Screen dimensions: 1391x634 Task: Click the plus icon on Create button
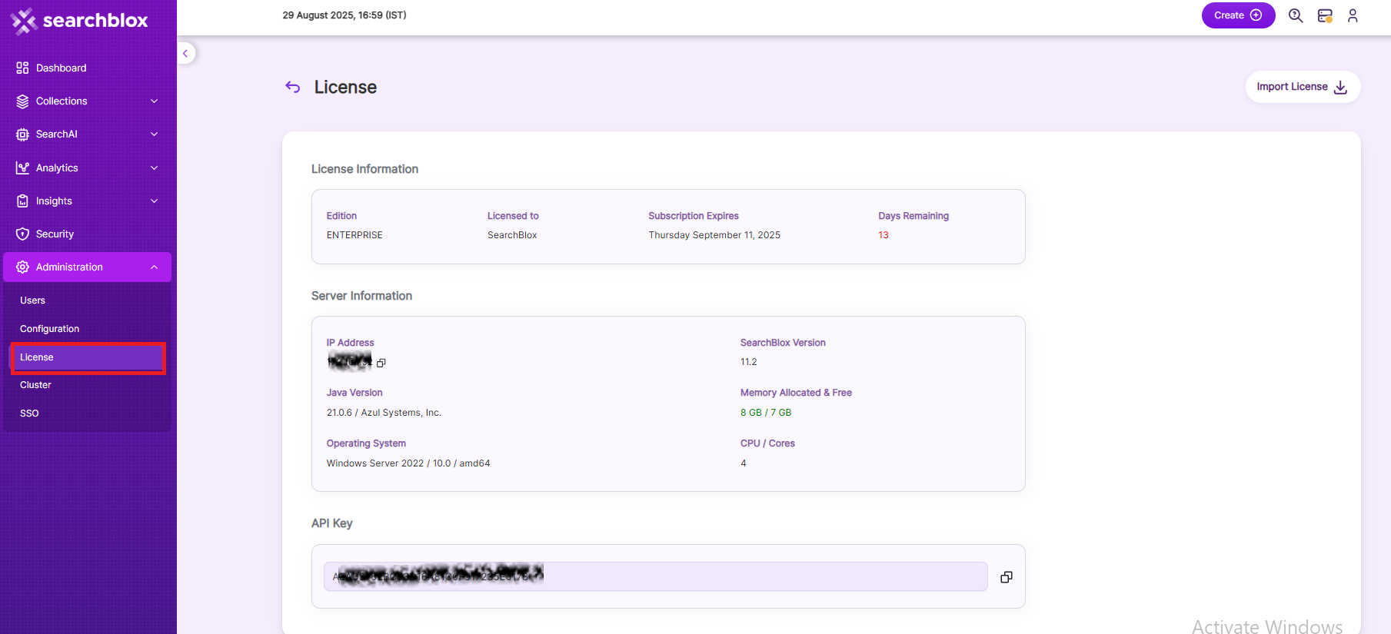click(x=1256, y=15)
